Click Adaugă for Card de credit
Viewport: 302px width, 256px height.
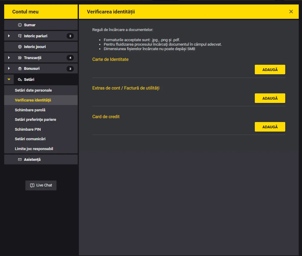(270, 127)
